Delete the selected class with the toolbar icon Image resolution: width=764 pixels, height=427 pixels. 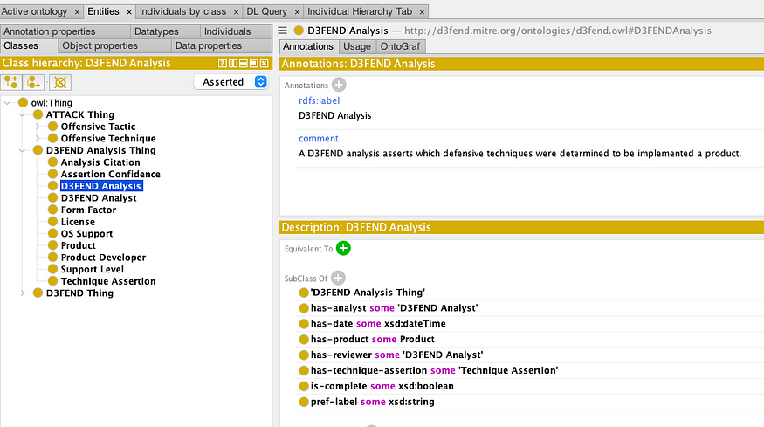click(60, 82)
